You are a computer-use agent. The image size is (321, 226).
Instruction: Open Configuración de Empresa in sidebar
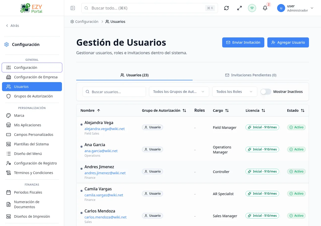pos(32,77)
